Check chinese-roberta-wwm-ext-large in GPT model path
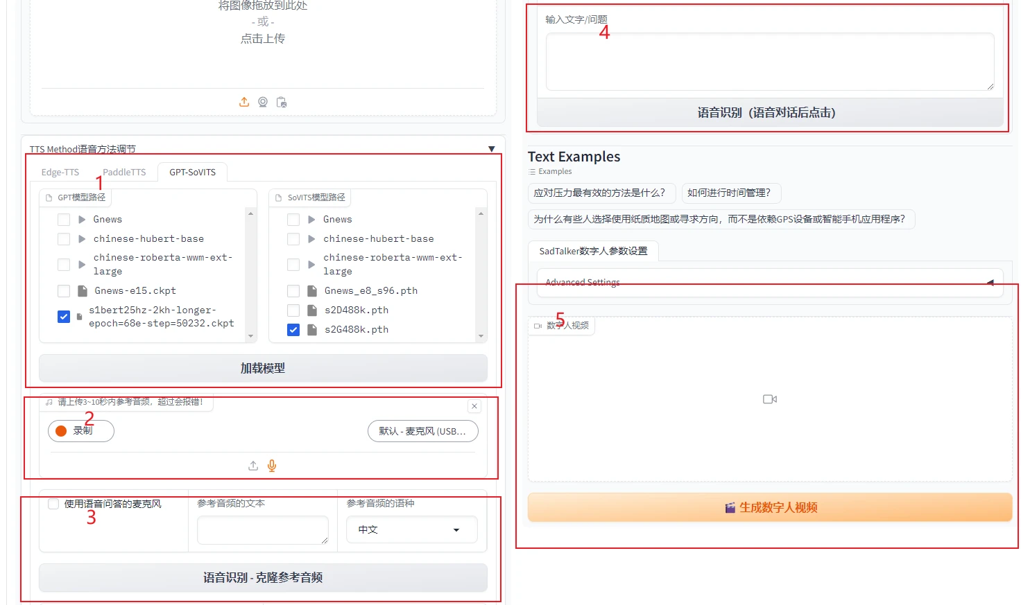Screen dimensions: 1021x605 [x=64, y=265]
